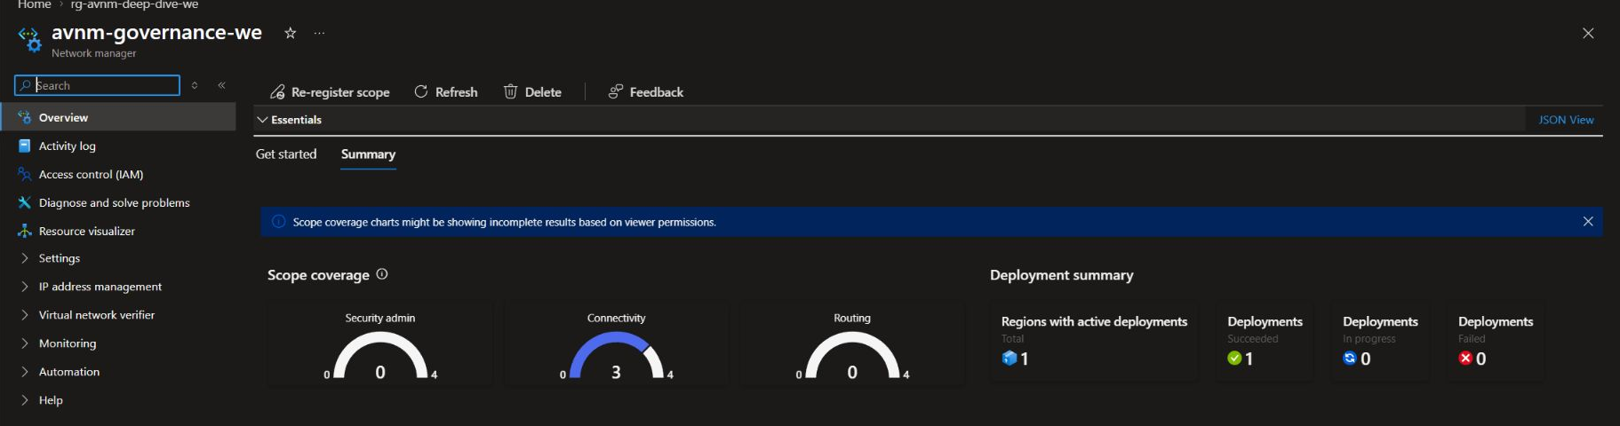The width and height of the screenshot is (1620, 426).
Task: Collapse the Essentials section
Action: coord(262,120)
